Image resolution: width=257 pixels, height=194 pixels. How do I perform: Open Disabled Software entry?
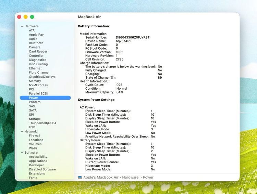42,169
